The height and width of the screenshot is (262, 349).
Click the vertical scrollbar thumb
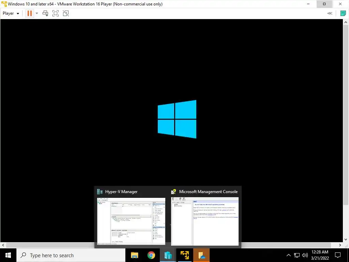[x=346, y=115]
